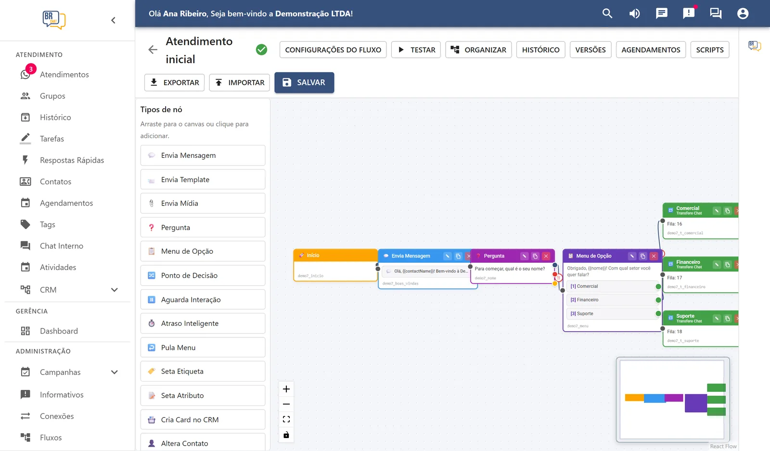Image resolution: width=770 pixels, height=451 pixels.
Task: Click ORGANIZAR to arrange nodes
Action: (x=478, y=50)
